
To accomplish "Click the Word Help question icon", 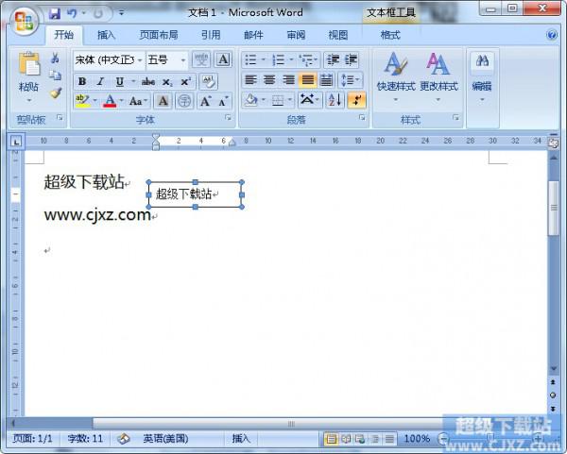I will (x=552, y=35).
